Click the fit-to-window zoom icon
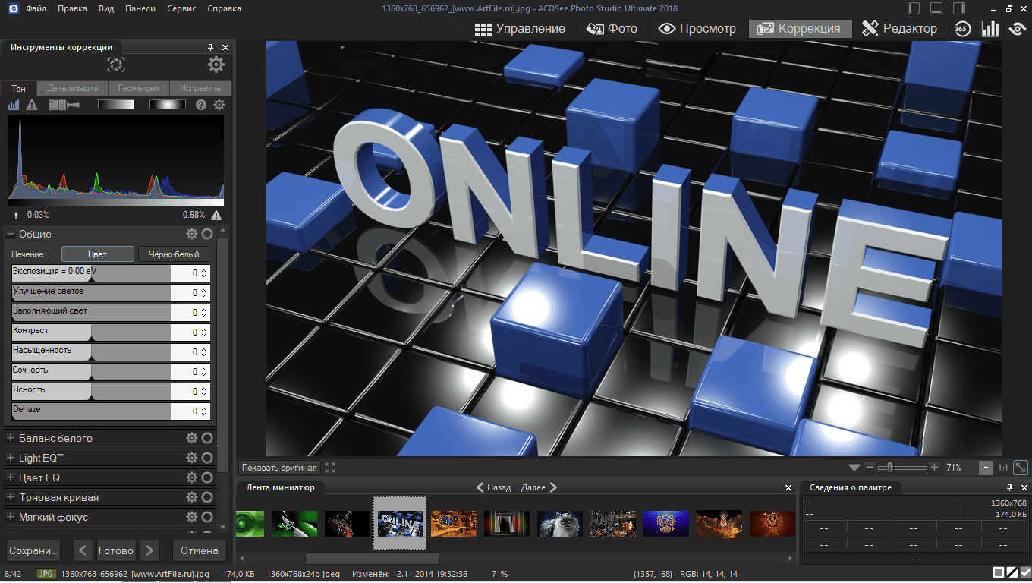This screenshot has height=583, width=1032. click(x=1021, y=468)
